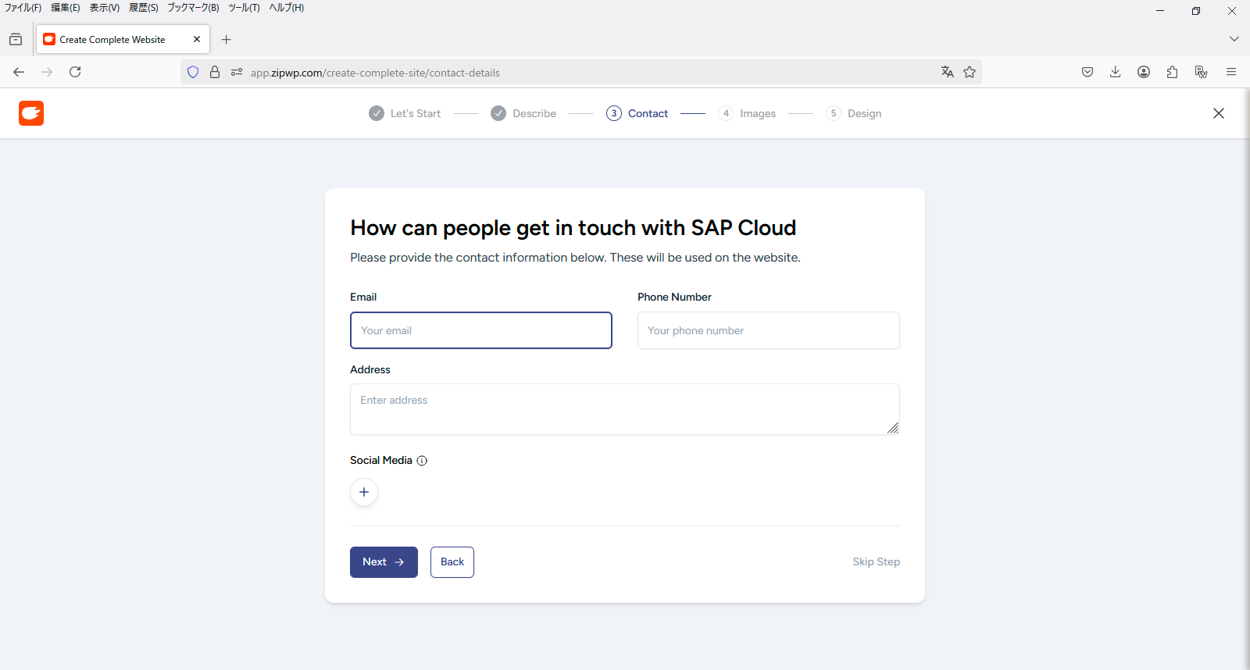Screen dimensions: 1250x670
Task: Open the 編集(E) menu
Action: [66, 8]
